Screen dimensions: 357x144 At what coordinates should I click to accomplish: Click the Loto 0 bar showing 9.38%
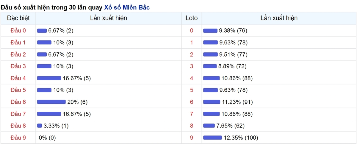coord(210,31)
